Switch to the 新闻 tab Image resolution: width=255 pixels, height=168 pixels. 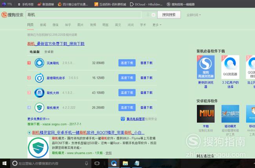(43, 25)
